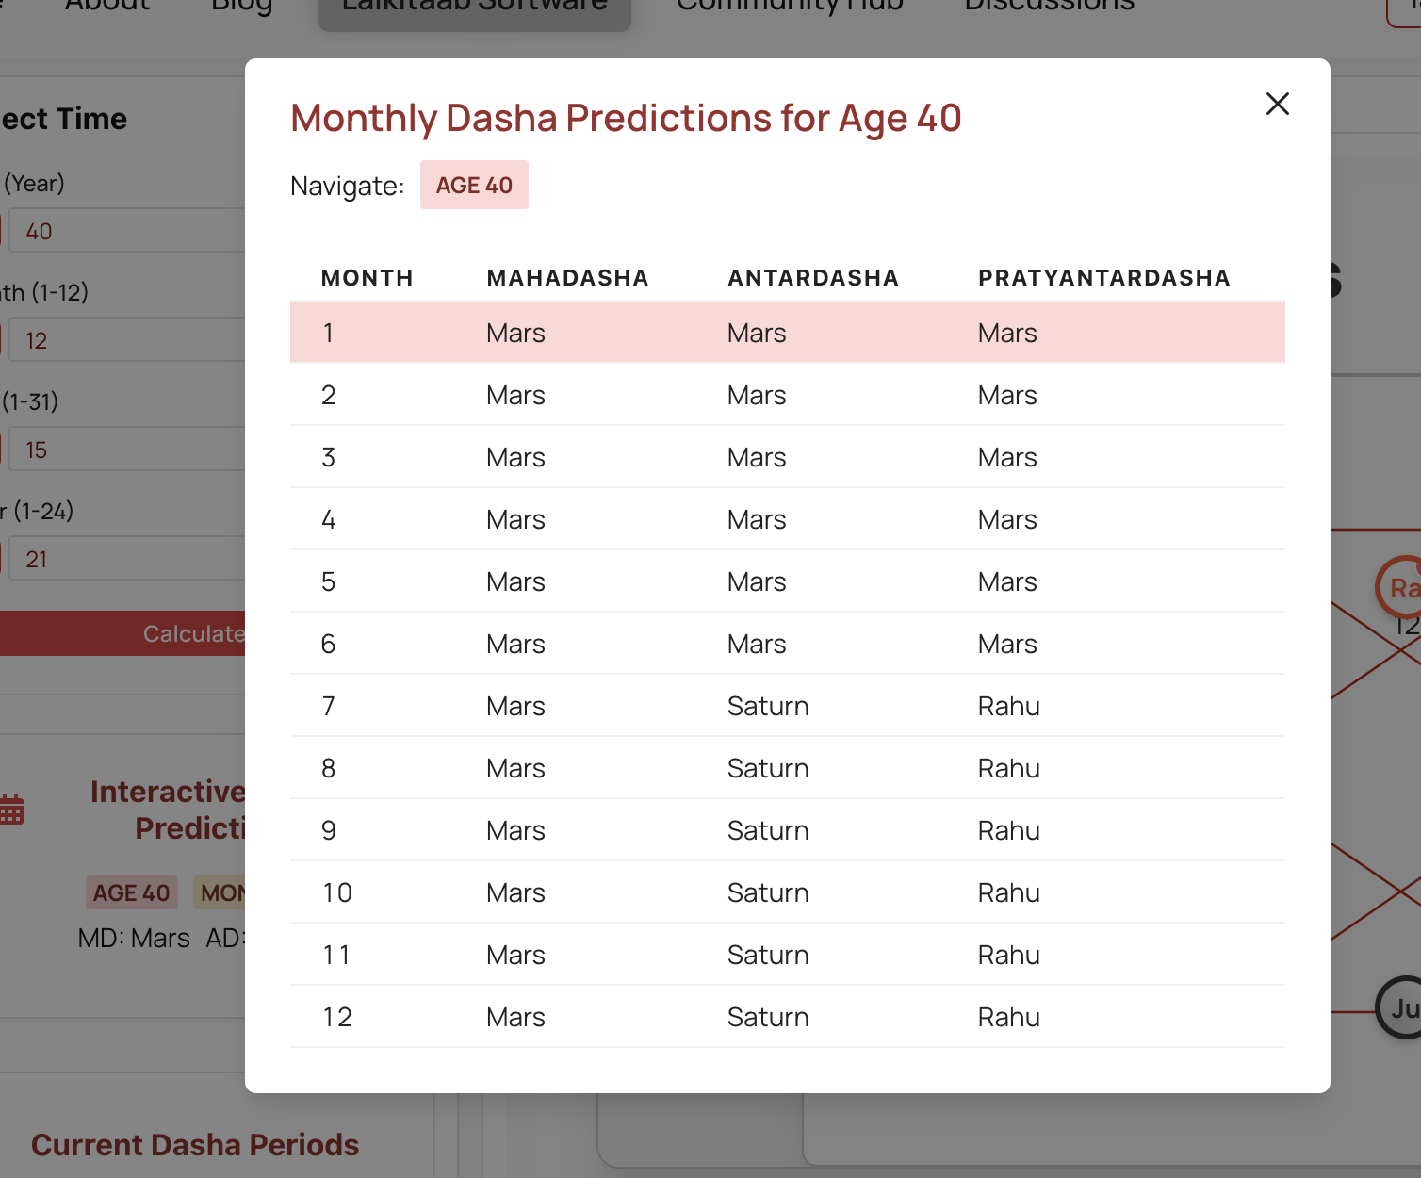The height and width of the screenshot is (1178, 1421).
Task: Click the Year input field showing 40
Action: coord(127,231)
